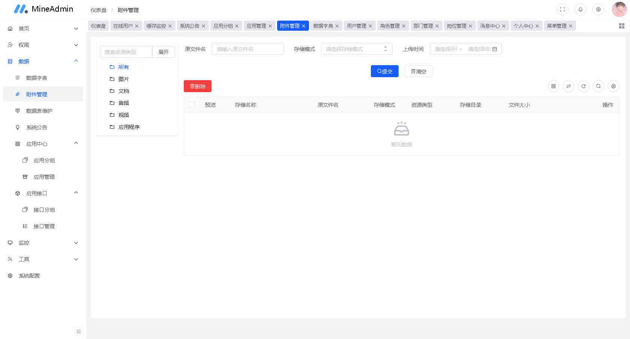Open 应用分组 in sidebar
The height and width of the screenshot is (339, 630).
(43, 160)
